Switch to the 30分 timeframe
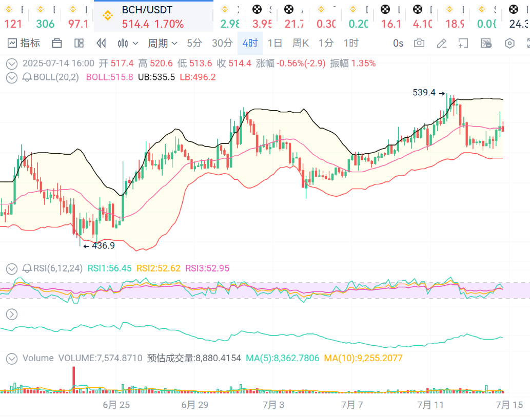The width and height of the screenshot is (530, 418). coord(222,43)
